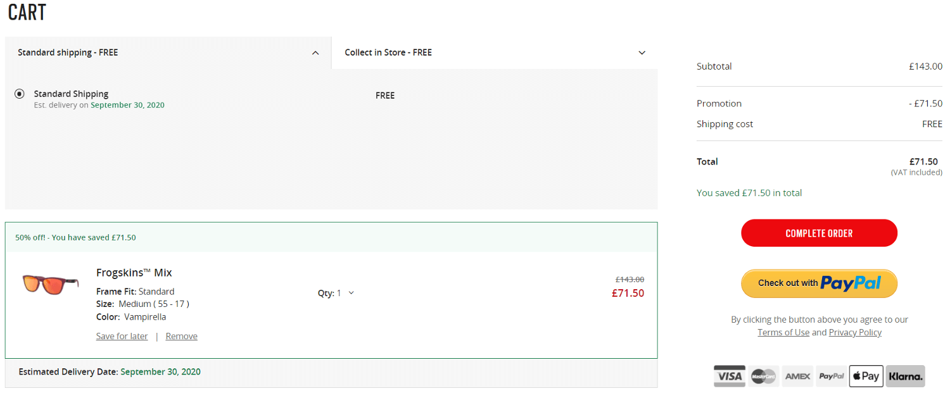
Task: Collapse the Standard shipping section chevron
Action: point(315,53)
